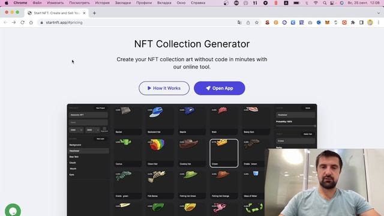Image resolution: width=384 pixels, height=216 pixels.
Task: Click the Cactus trait thumbnail
Action: 128,153
